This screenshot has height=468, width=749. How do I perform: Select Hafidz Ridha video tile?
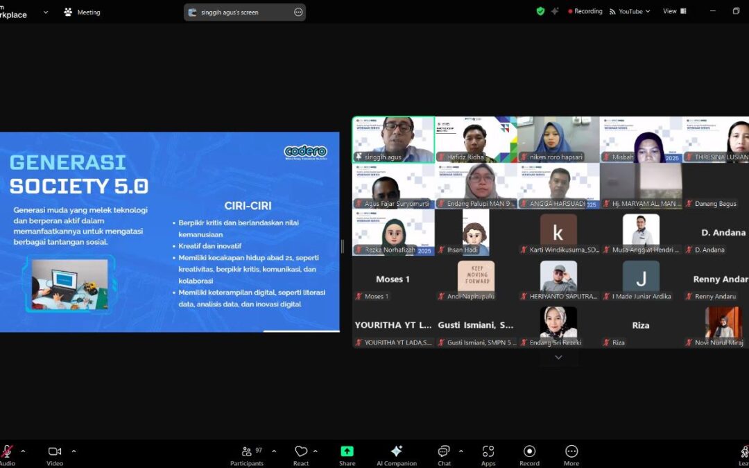[x=476, y=139]
